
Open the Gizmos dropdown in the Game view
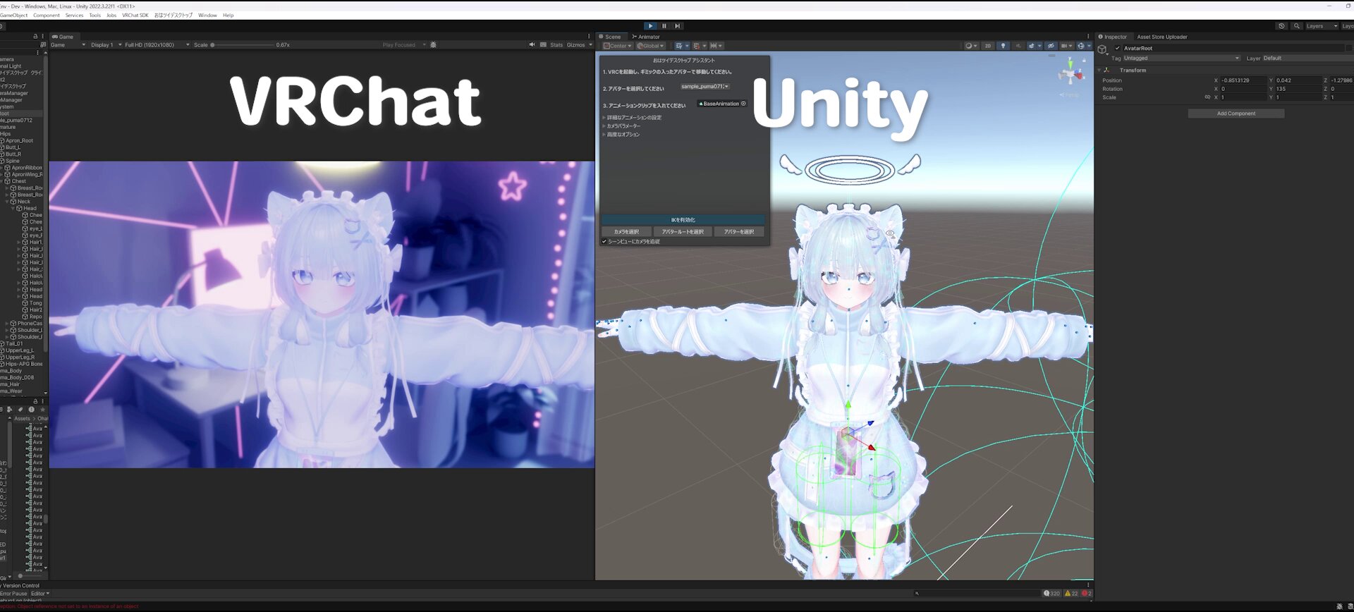(x=580, y=45)
